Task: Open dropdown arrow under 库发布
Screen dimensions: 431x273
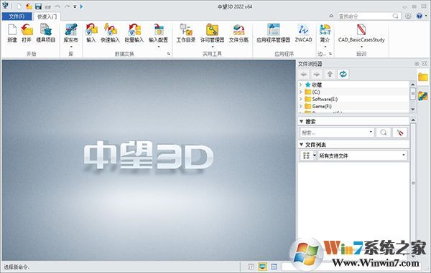Action: pyautogui.click(x=71, y=47)
